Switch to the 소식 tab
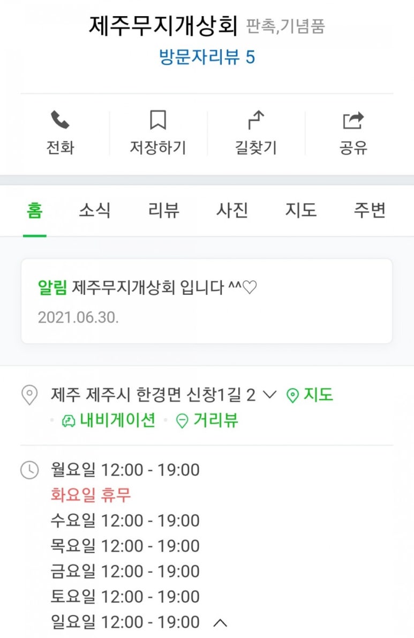This screenshot has width=414, height=638. click(x=95, y=211)
